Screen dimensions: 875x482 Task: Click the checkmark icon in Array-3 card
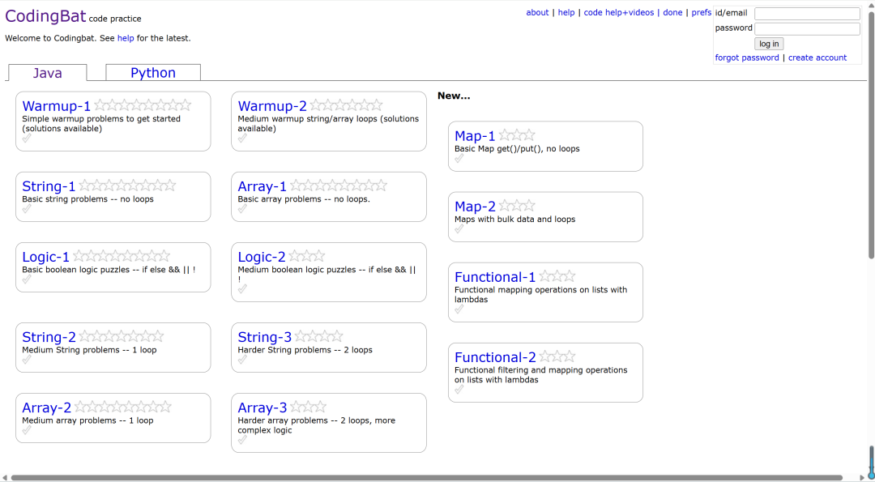pyautogui.click(x=242, y=440)
